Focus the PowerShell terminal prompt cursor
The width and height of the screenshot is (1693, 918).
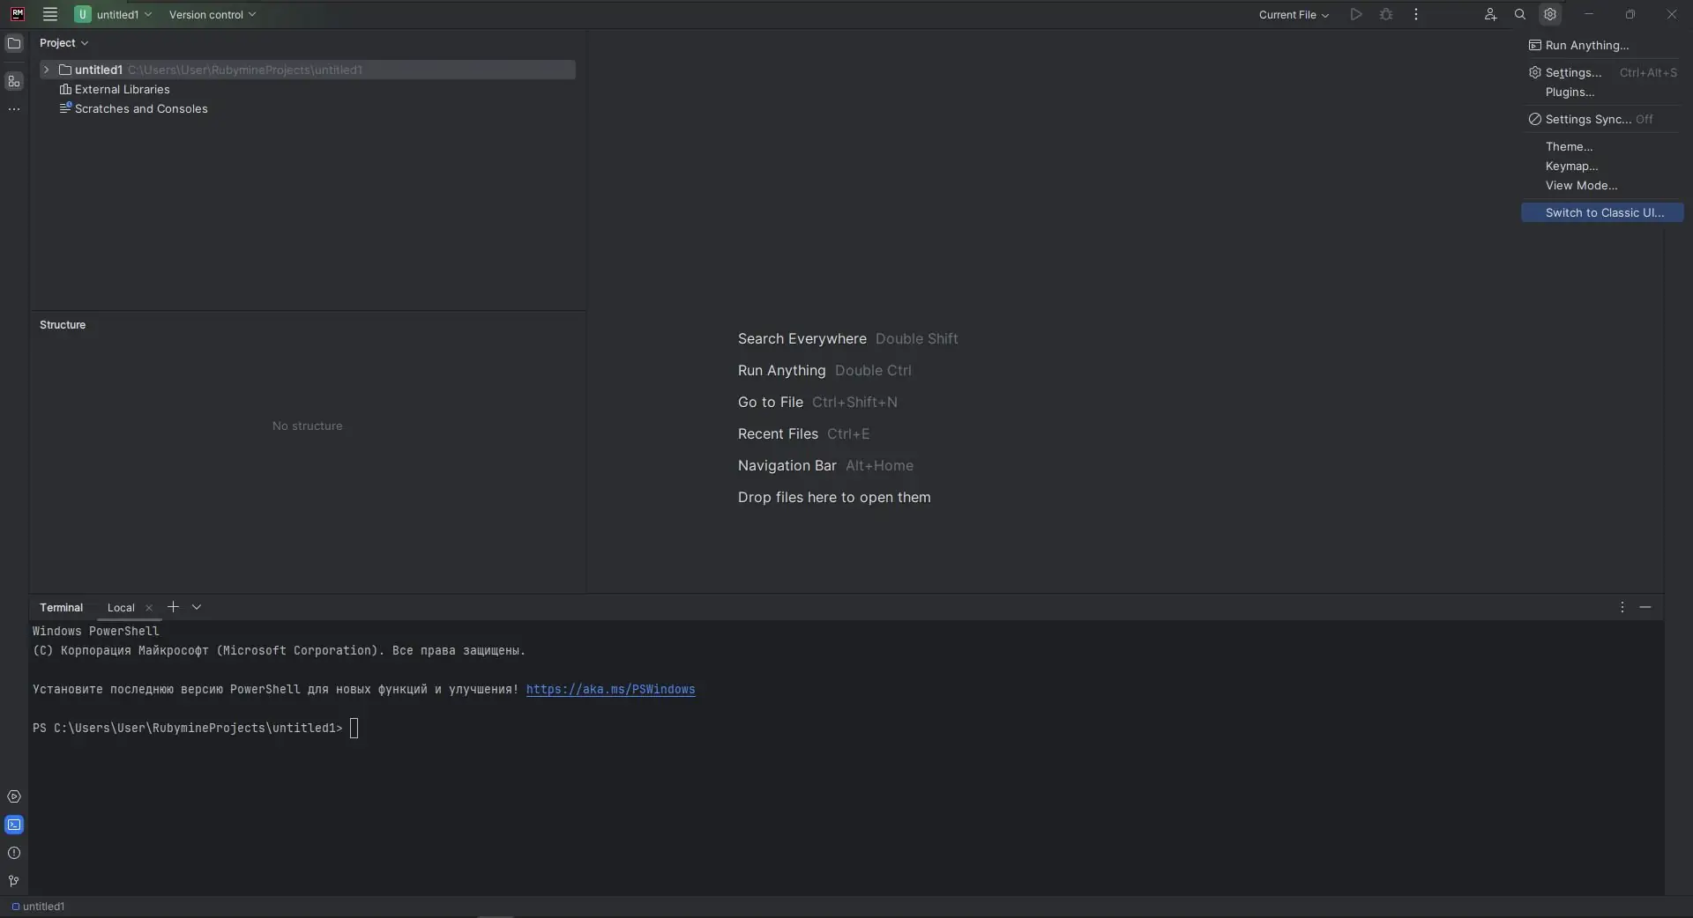click(354, 728)
